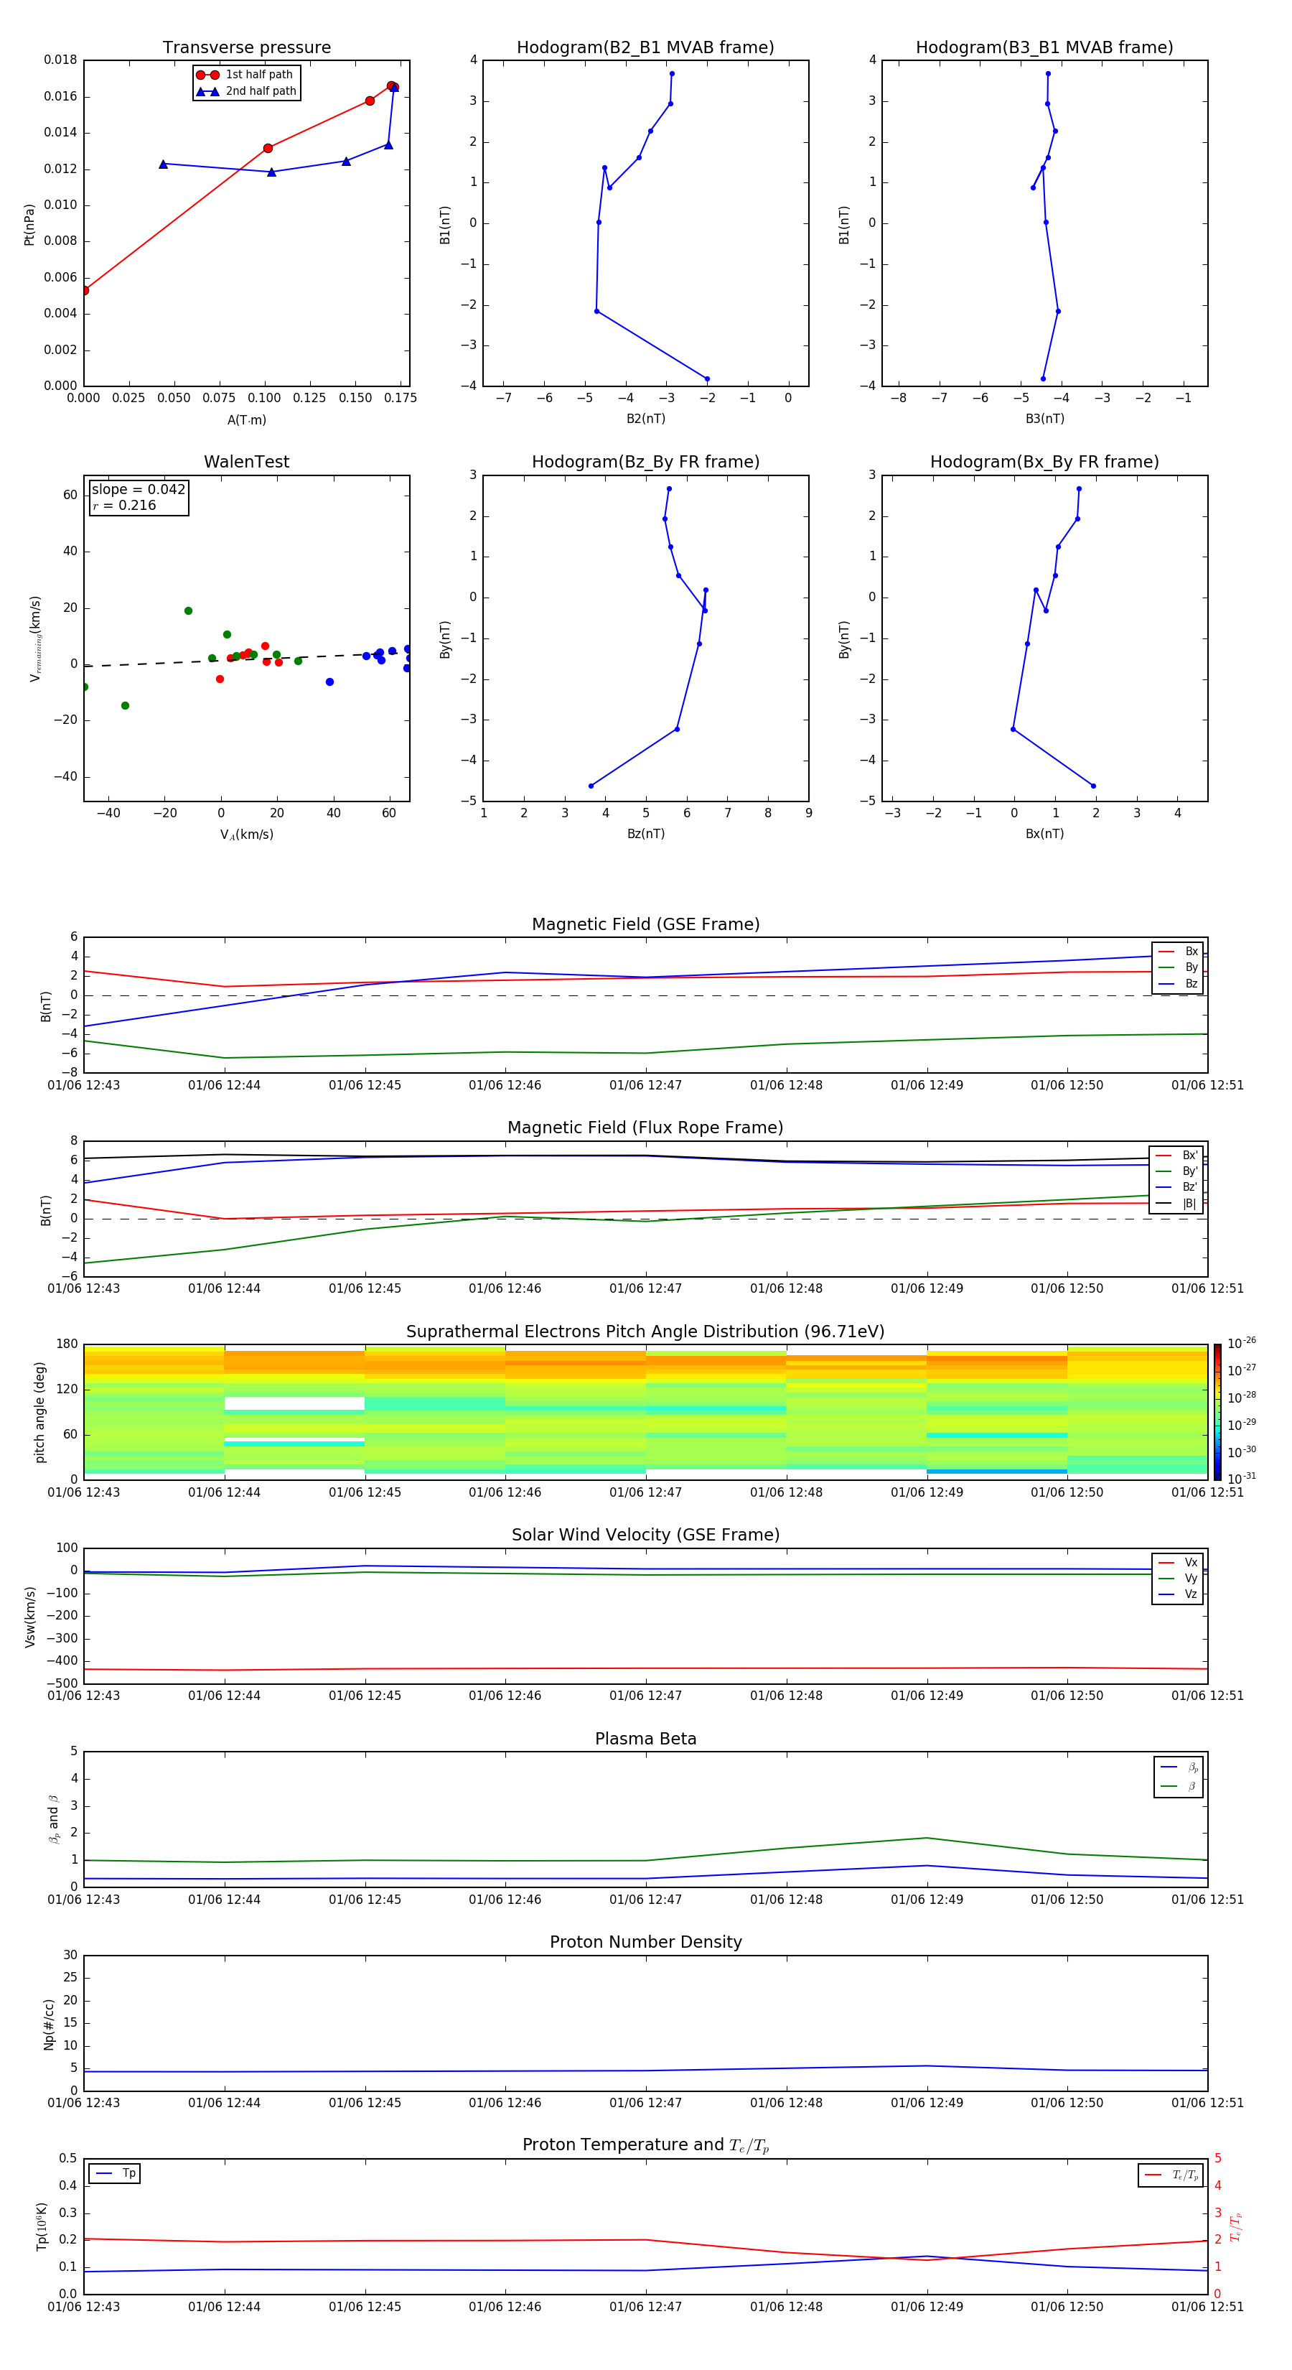Click the '1st half path' legend entry
This screenshot has height=2370, width=1292.
click(245, 75)
